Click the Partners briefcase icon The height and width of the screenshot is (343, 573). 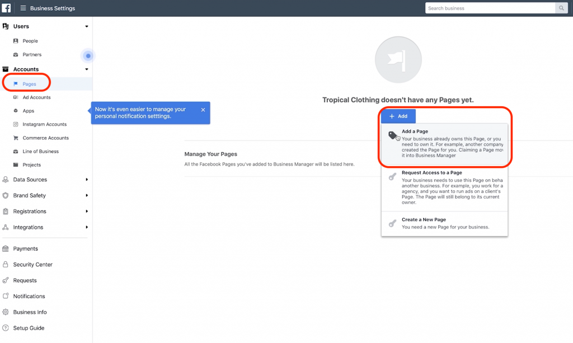[16, 54]
